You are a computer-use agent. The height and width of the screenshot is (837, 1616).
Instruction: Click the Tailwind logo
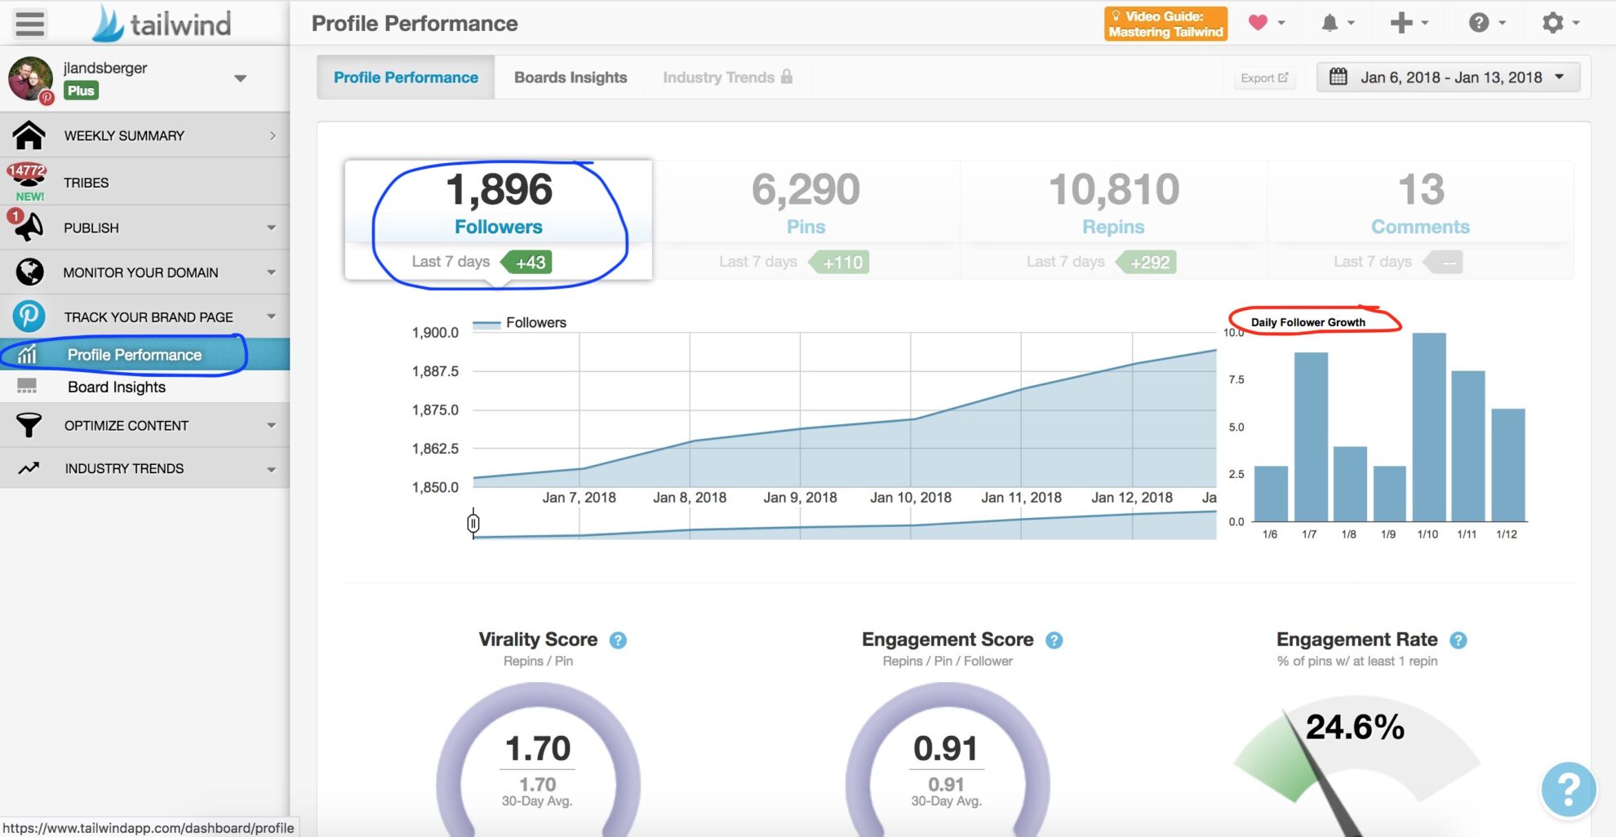[x=162, y=24]
